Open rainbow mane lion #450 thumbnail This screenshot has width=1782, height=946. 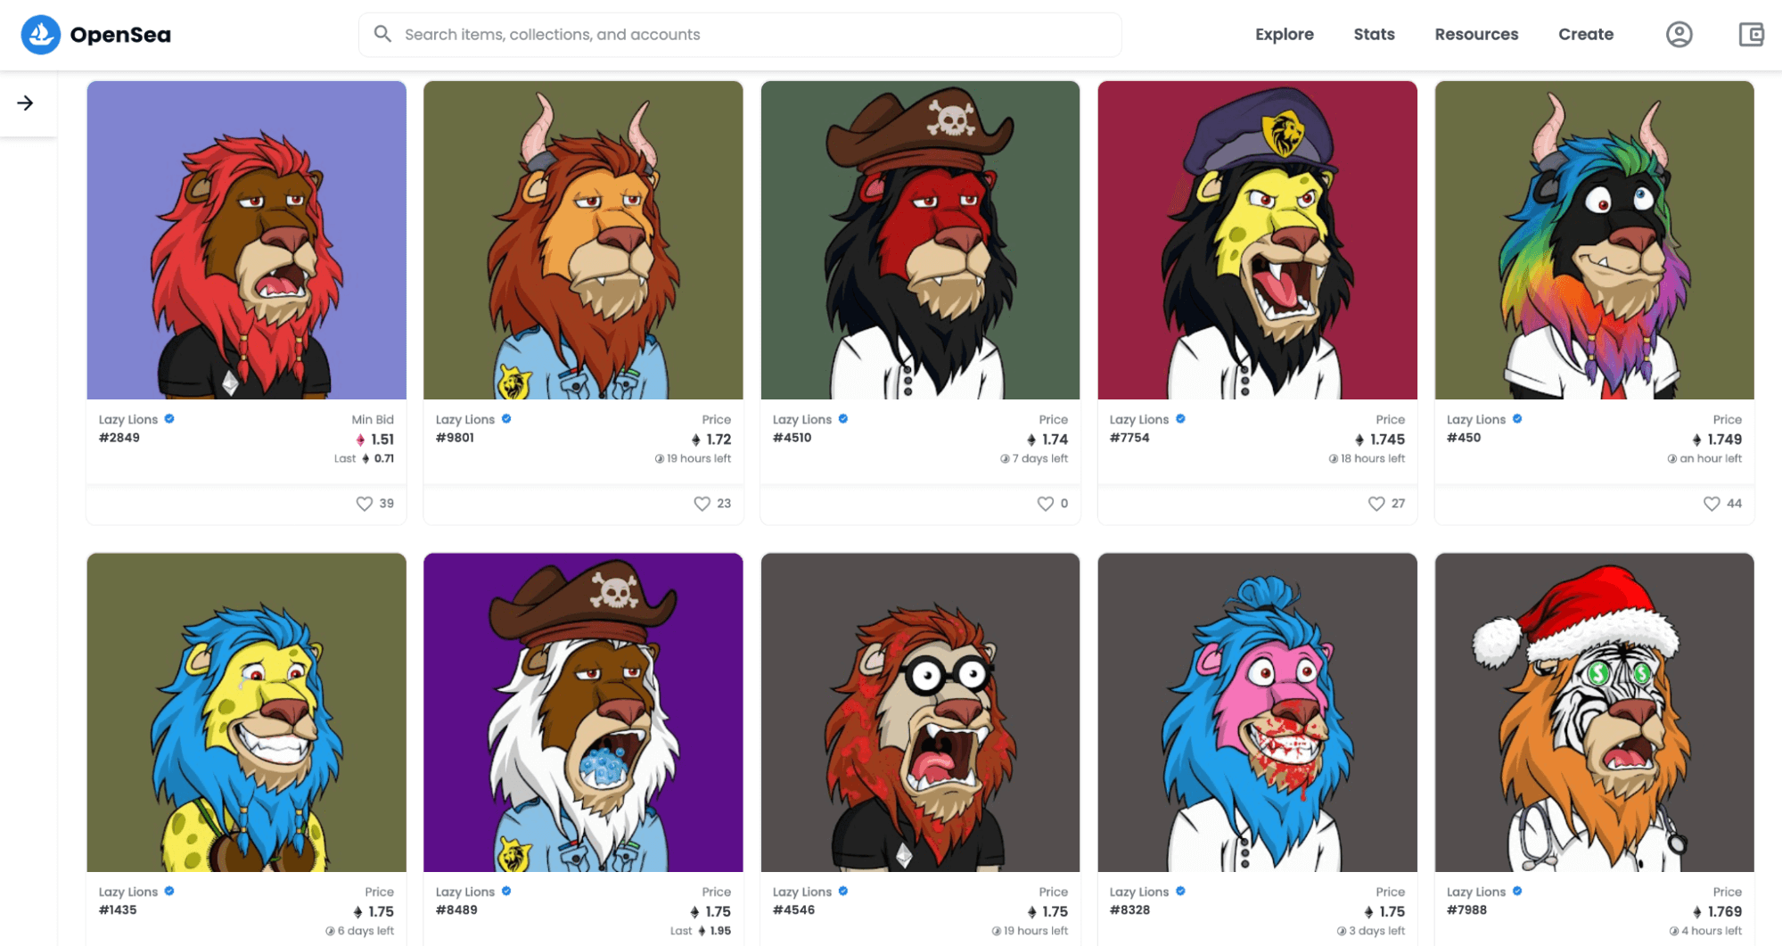tap(1594, 240)
